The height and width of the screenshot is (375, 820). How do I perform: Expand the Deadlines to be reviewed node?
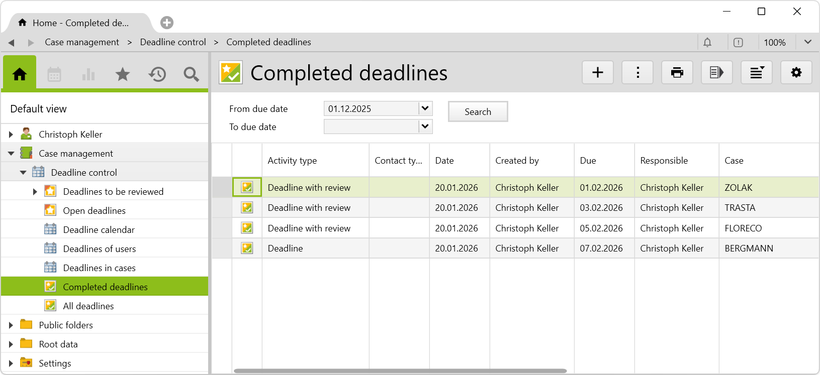tap(35, 192)
